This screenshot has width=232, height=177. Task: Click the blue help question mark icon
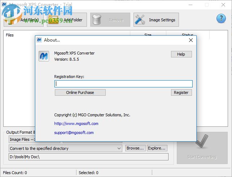[221, 18]
